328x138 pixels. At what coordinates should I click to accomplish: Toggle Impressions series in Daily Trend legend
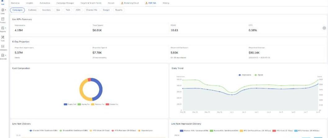point(245,75)
